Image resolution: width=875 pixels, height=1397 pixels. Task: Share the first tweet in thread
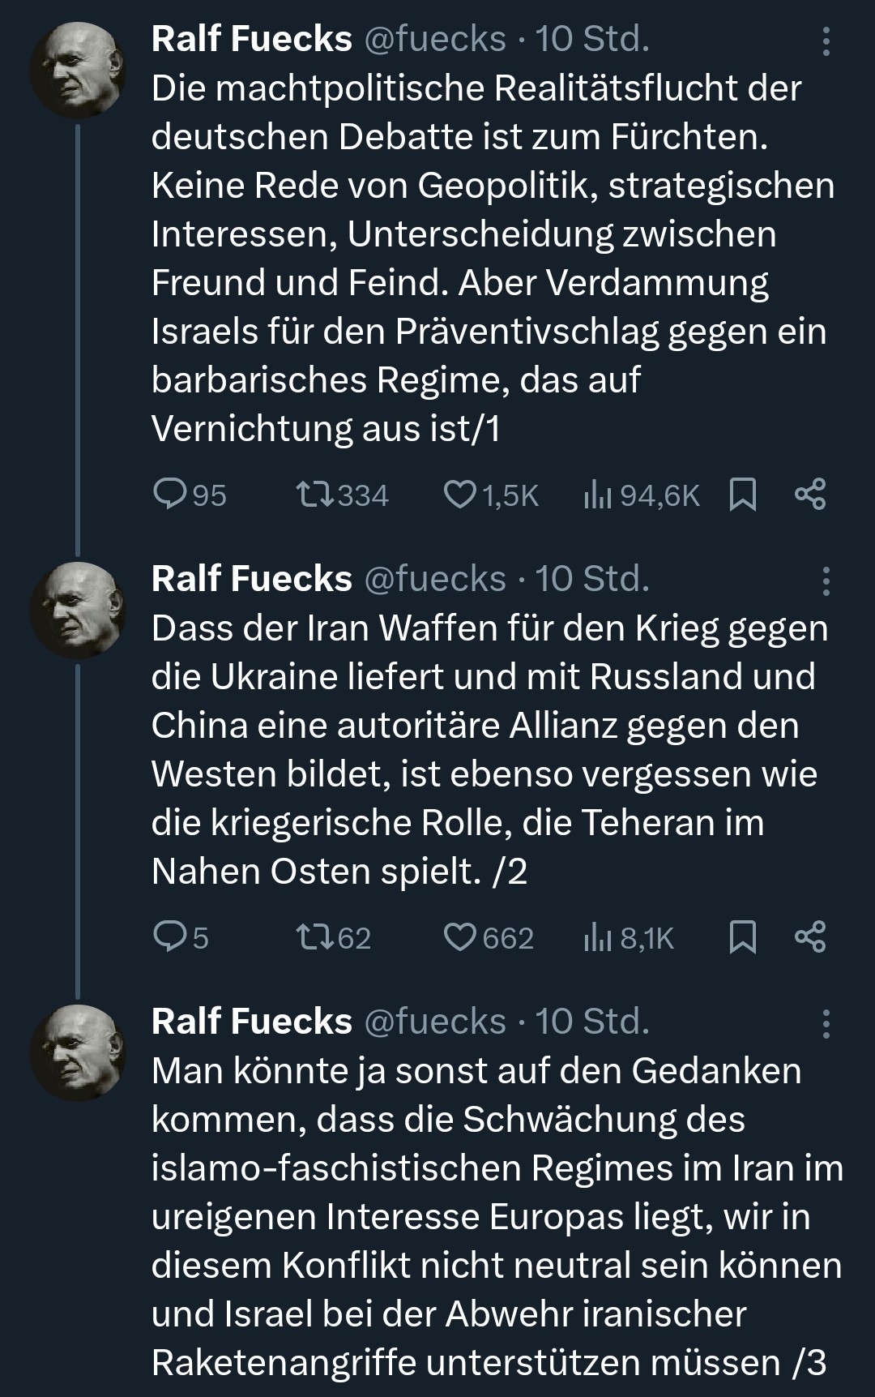point(810,494)
